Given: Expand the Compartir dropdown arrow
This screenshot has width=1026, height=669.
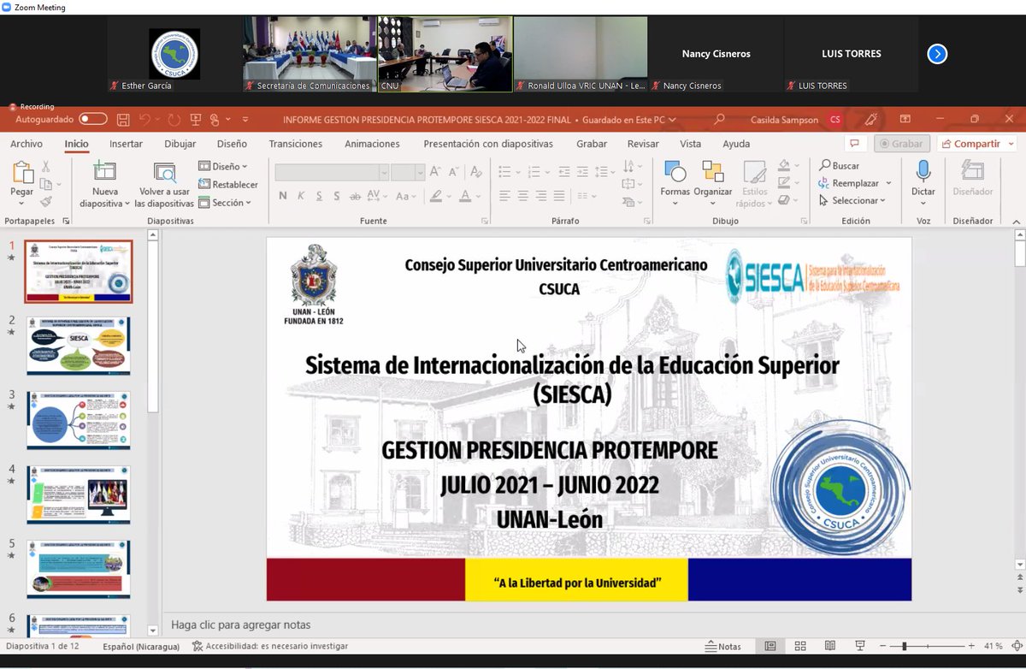Looking at the screenshot, I should [x=1010, y=144].
